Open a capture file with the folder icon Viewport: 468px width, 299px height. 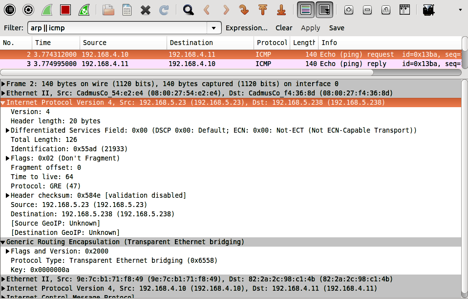[x=108, y=10]
